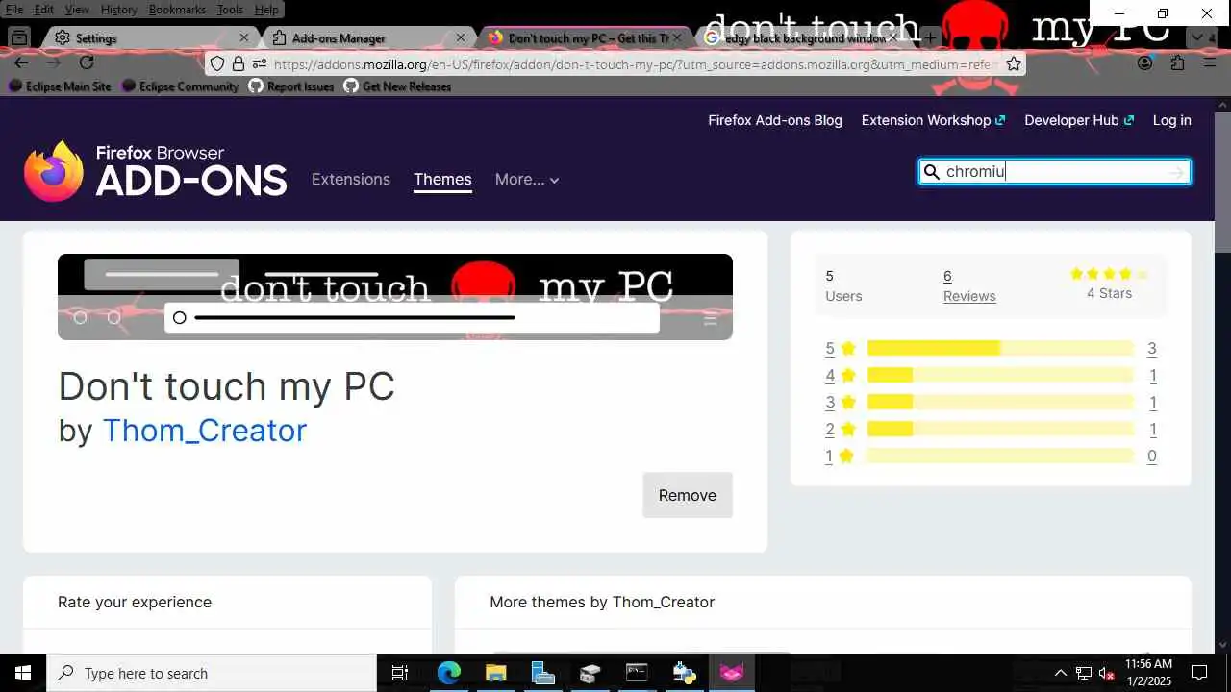The image size is (1231, 692).
Task: Go to the Themes section
Action: point(442,179)
